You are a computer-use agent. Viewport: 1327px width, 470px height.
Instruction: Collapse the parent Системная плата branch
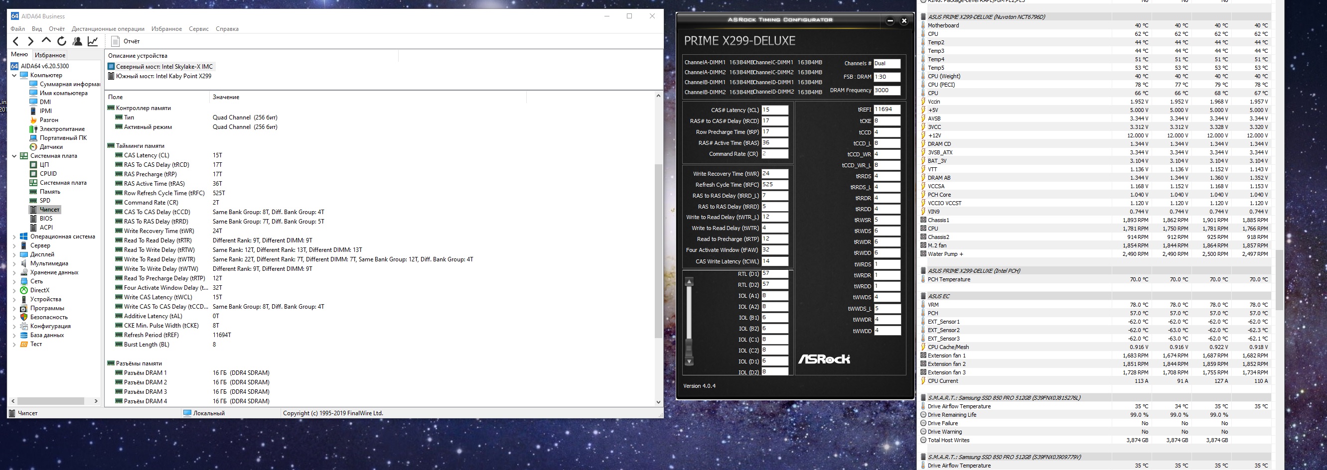pos(14,156)
